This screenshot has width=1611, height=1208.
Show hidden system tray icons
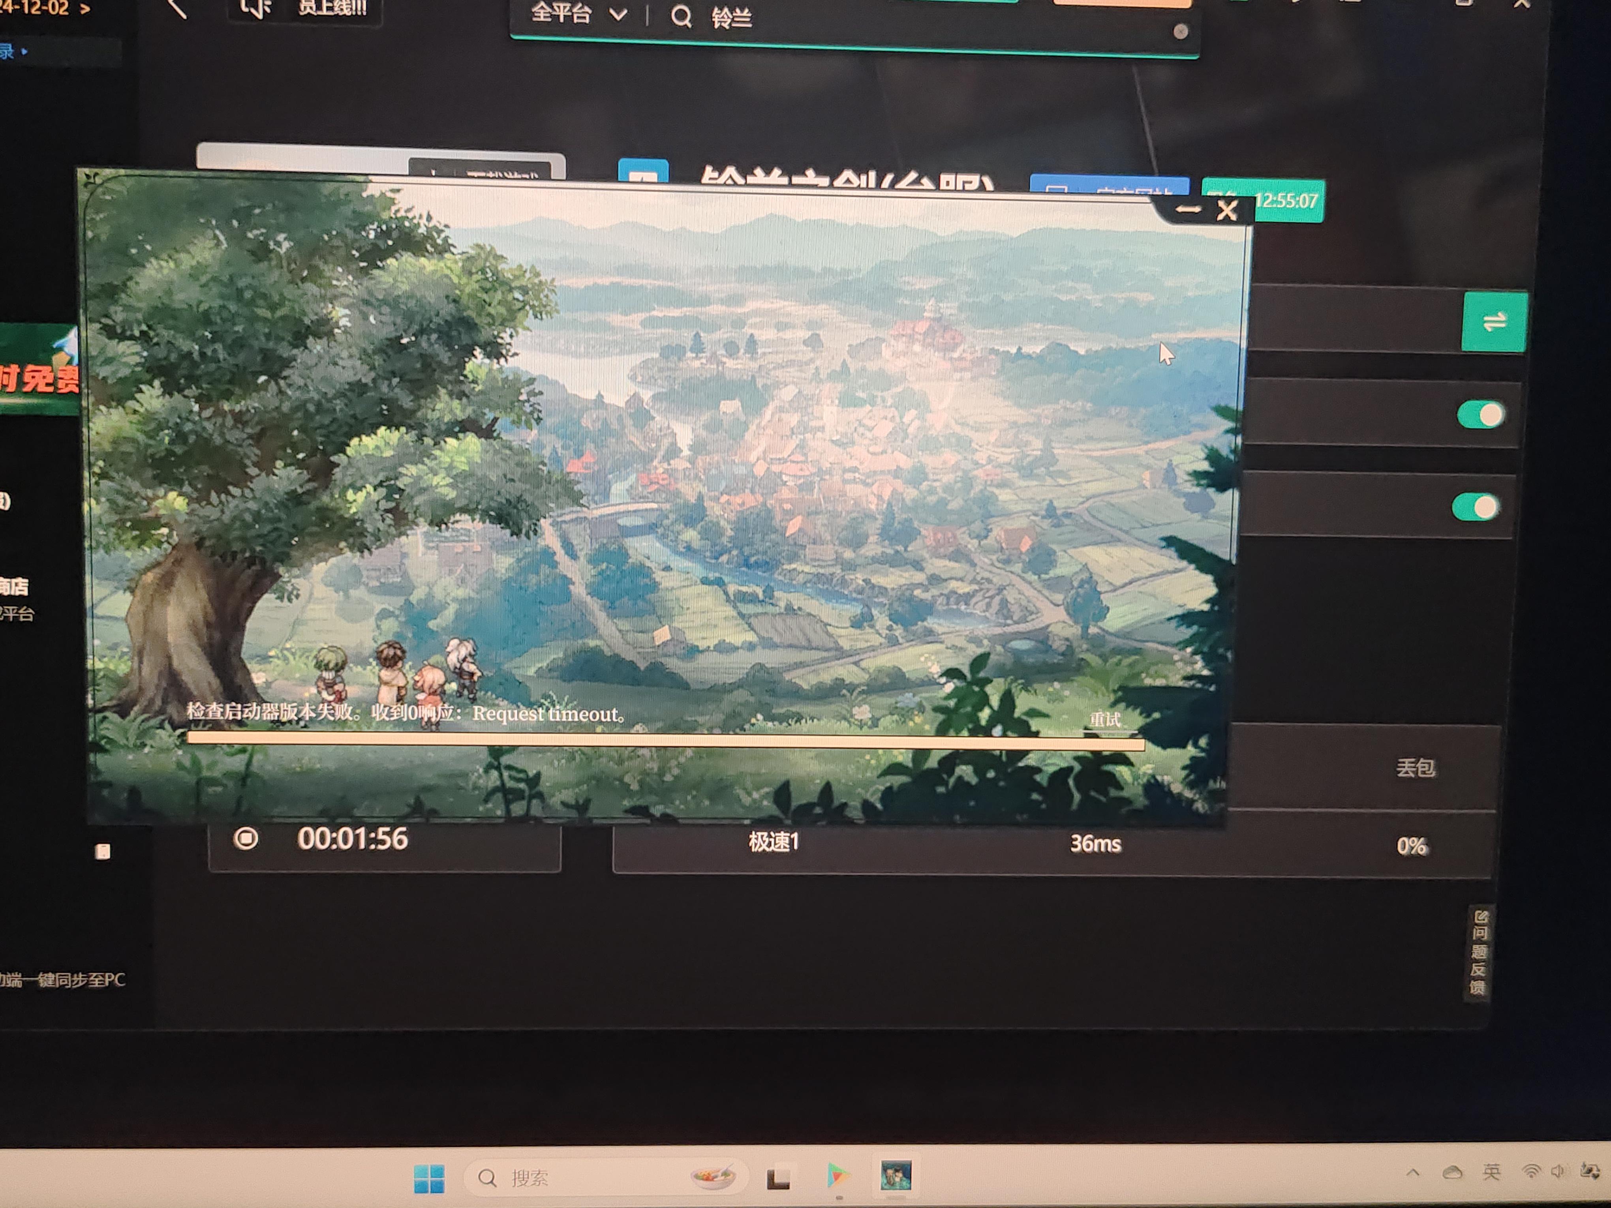coord(1413,1172)
